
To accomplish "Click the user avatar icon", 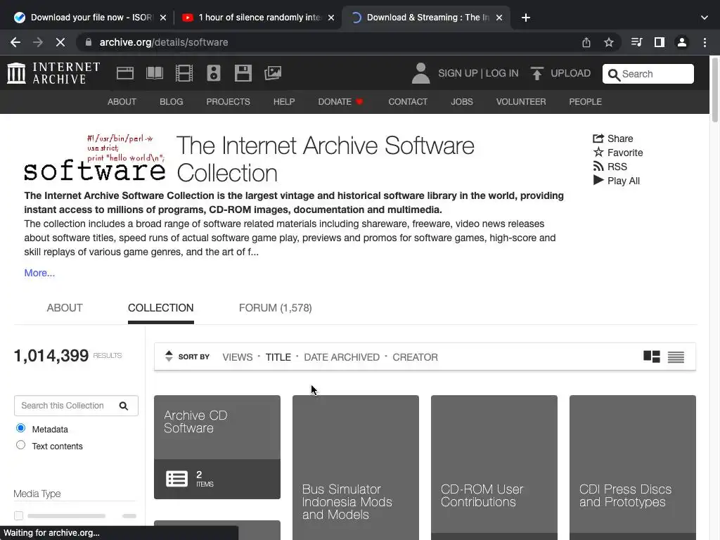I will pyautogui.click(x=420, y=73).
